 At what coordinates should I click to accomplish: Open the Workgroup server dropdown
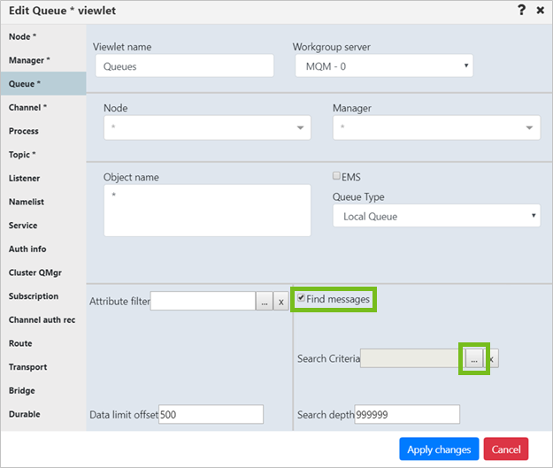coord(384,66)
